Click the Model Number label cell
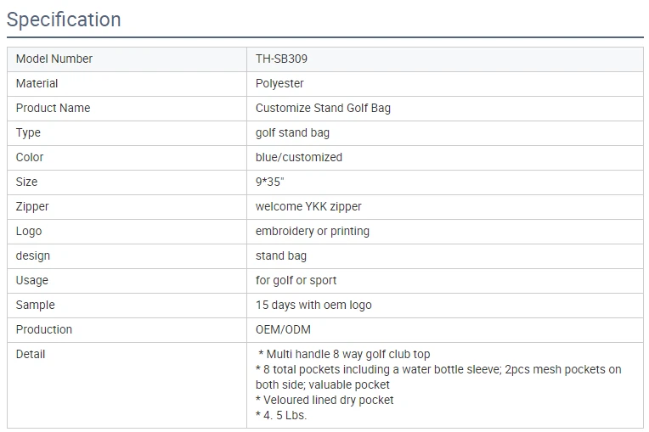This screenshot has height=432, width=649. (54, 59)
